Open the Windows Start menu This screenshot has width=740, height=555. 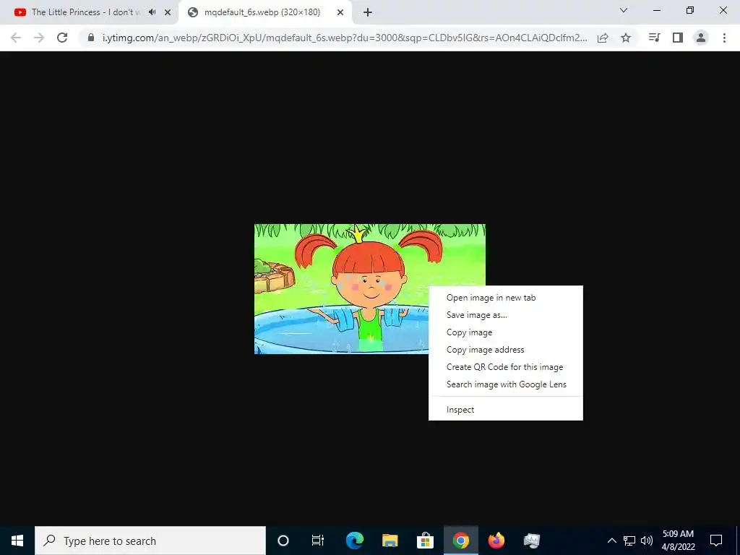coord(17,541)
